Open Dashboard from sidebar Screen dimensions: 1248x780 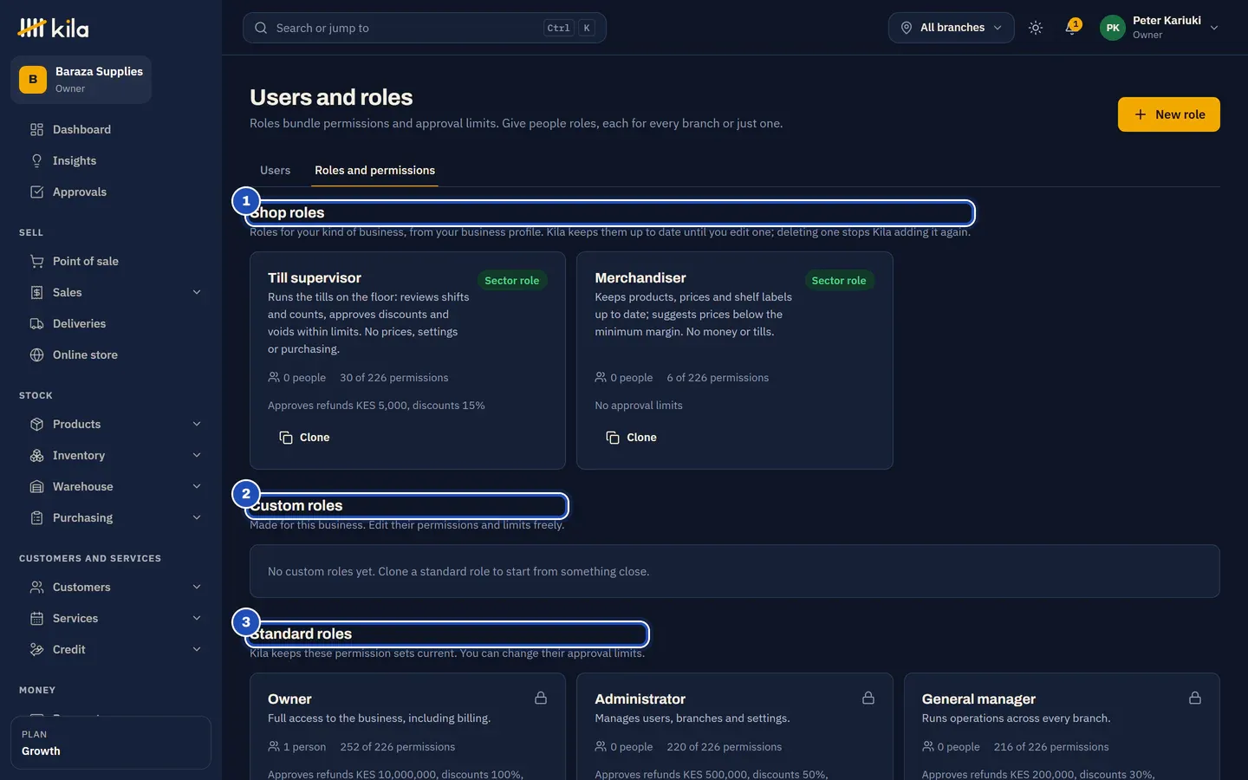111,129
